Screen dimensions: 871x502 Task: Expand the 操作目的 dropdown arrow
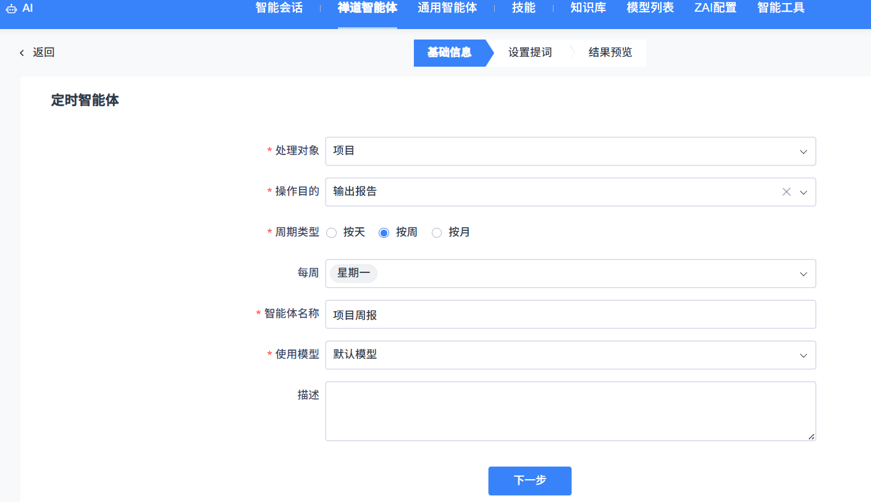pyautogui.click(x=804, y=192)
